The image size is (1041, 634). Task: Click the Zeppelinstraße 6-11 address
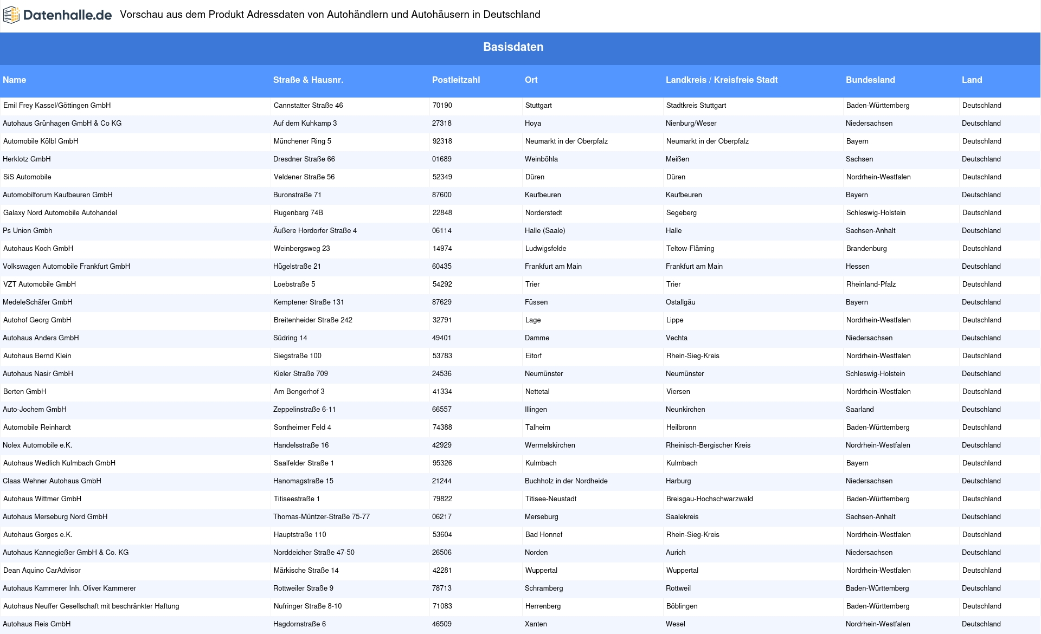[305, 410]
